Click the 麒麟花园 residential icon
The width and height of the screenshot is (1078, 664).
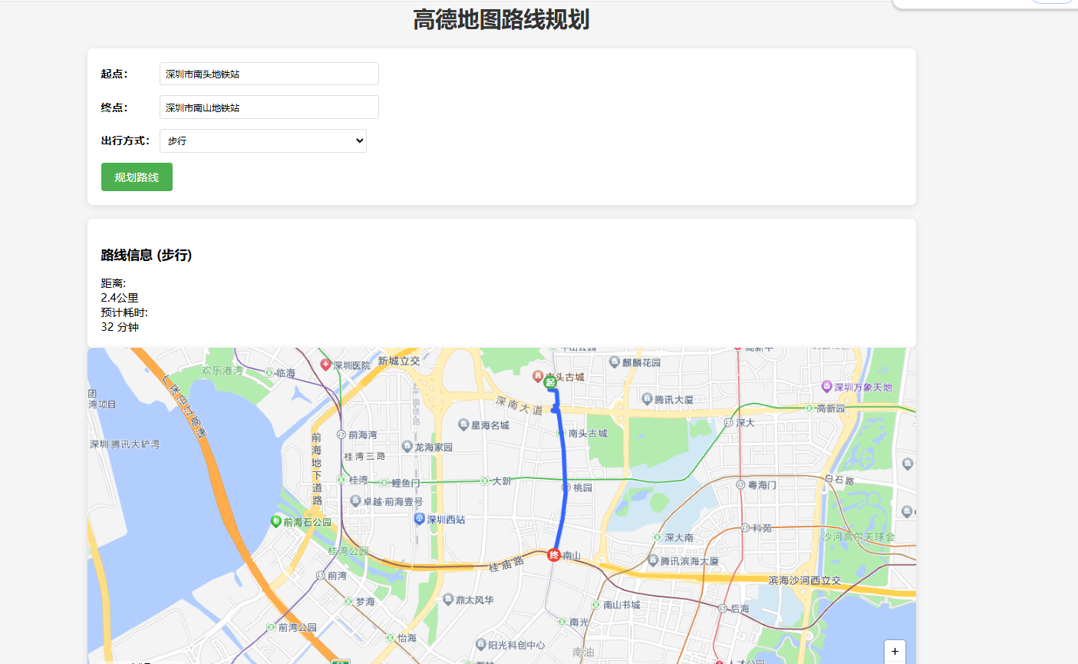(615, 362)
